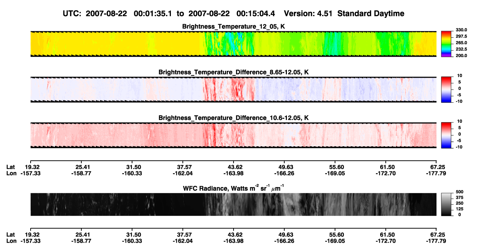Click the 10 label on 8.65-12.05 color bar

tap(460, 76)
